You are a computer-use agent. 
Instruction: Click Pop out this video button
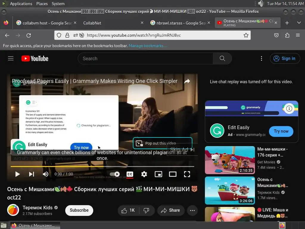click(x=163, y=143)
